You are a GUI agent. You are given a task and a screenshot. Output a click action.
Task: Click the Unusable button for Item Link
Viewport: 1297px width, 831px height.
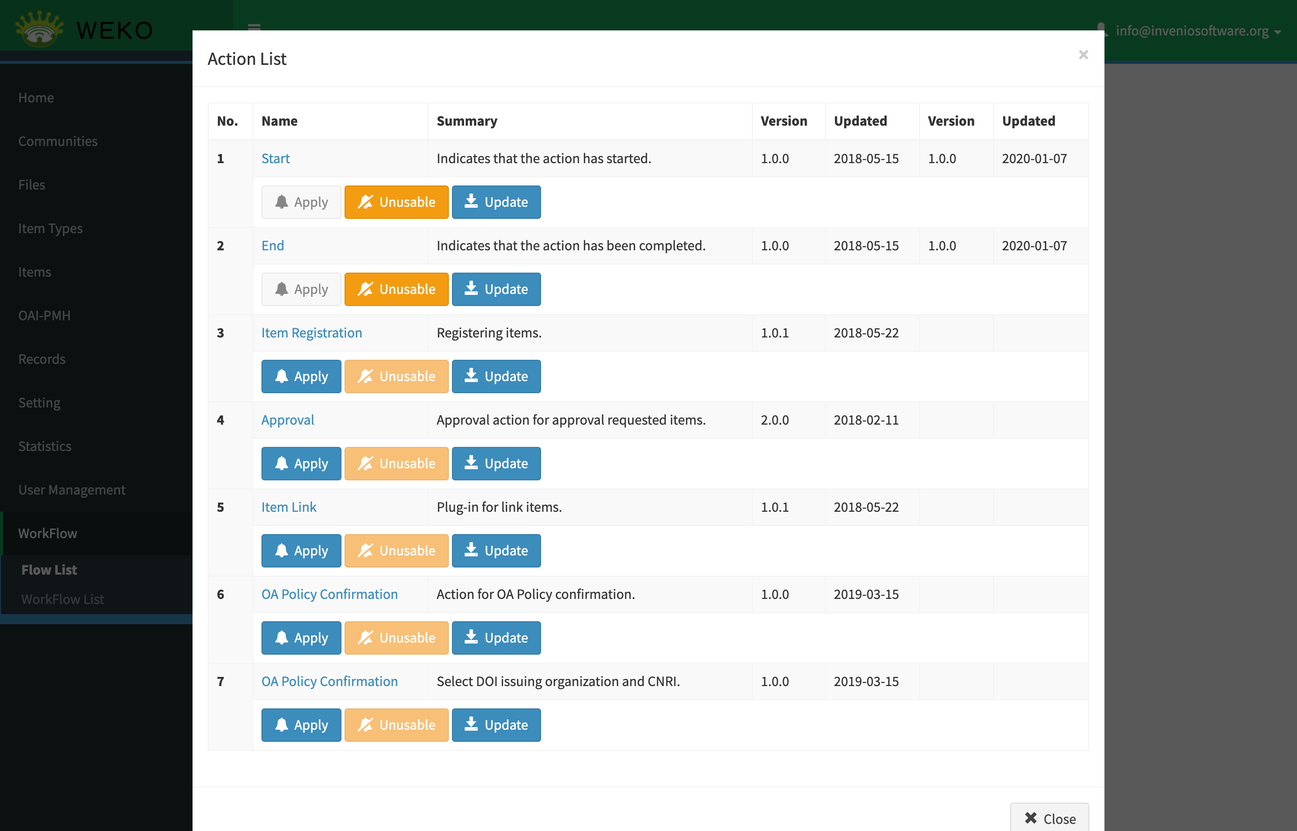tap(396, 550)
